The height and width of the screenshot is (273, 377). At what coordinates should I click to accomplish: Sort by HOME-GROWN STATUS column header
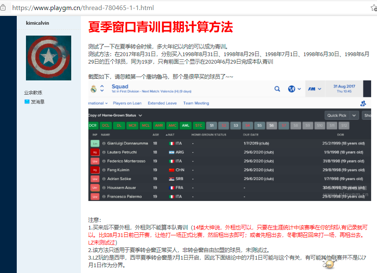[209, 135]
